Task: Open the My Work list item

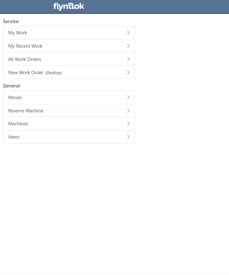Action: click(69, 33)
